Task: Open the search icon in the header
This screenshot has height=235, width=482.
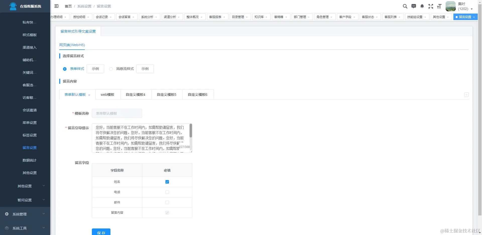Action: (x=405, y=6)
